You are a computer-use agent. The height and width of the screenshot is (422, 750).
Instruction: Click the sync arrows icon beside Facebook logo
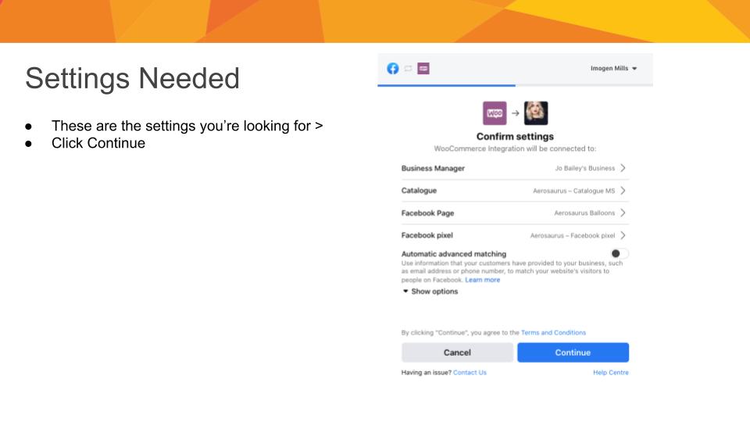[408, 69]
